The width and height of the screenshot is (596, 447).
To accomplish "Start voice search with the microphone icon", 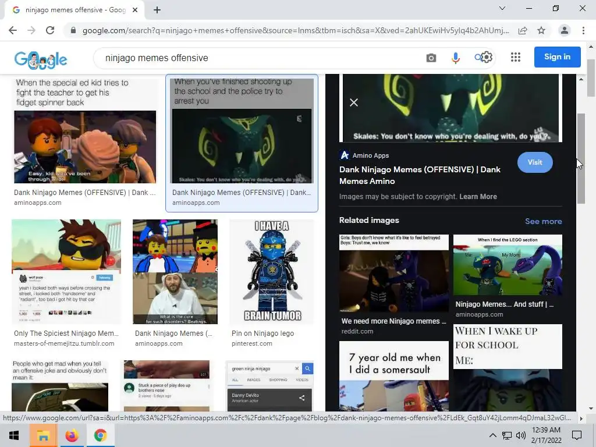I will 455,58.
